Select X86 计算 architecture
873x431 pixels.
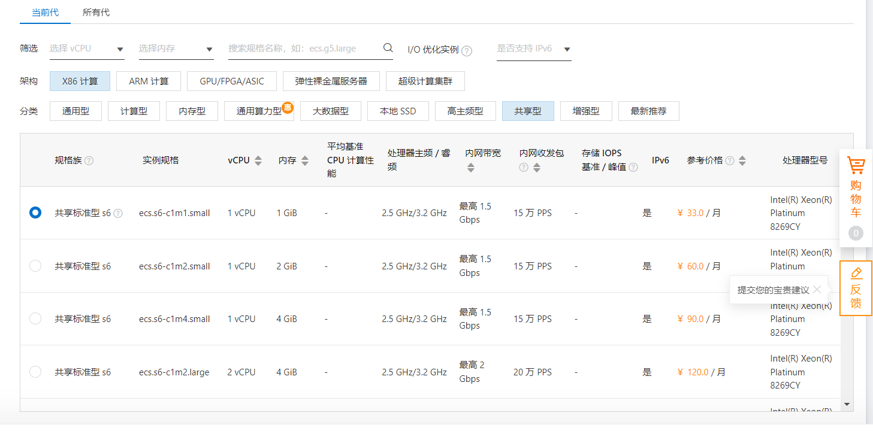tap(80, 81)
